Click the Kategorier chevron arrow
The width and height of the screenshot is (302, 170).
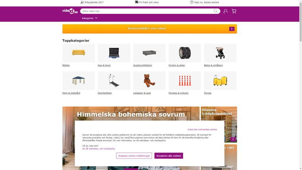click(x=96, y=18)
